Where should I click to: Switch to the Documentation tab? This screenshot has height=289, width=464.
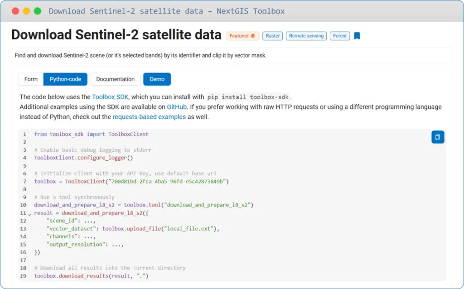tap(115, 79)
